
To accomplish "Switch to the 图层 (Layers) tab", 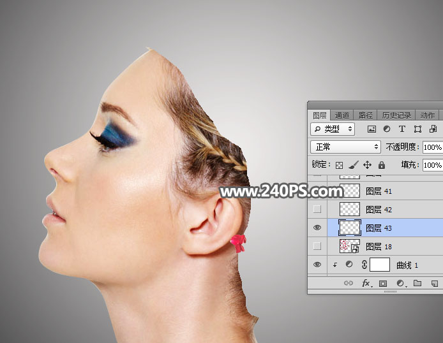I will (320, 115).
